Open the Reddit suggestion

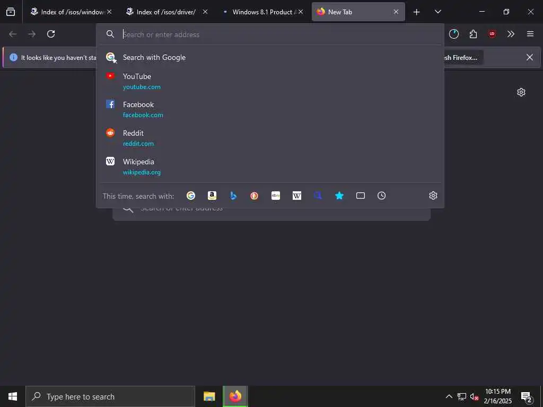(x=270, y=138)
